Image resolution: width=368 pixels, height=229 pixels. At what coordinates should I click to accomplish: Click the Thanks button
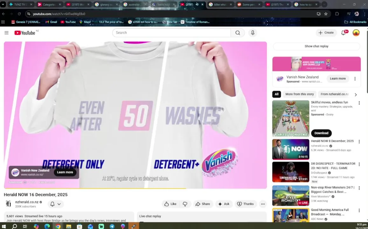pos(245,204)
